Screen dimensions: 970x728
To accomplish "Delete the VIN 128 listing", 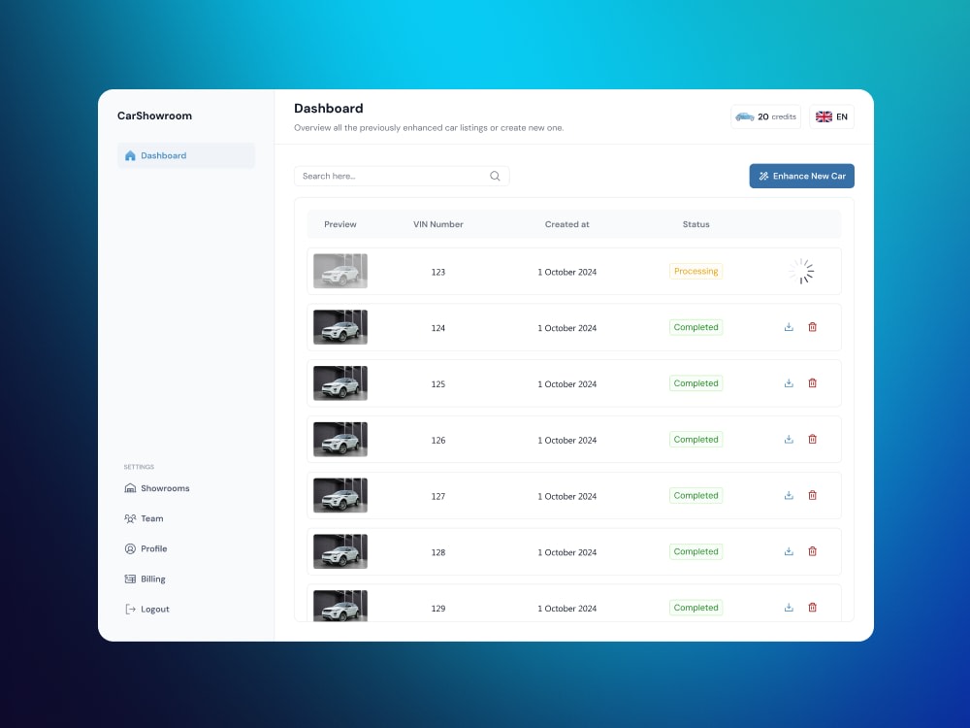I will pos(812,551).
